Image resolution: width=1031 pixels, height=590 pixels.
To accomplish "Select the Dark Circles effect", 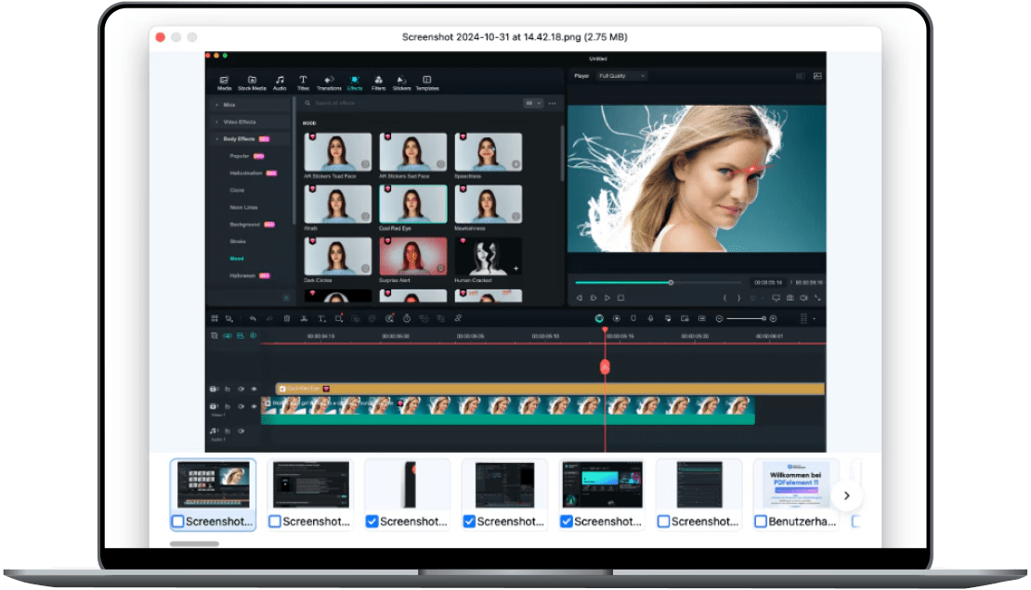I will coord(338,256).
